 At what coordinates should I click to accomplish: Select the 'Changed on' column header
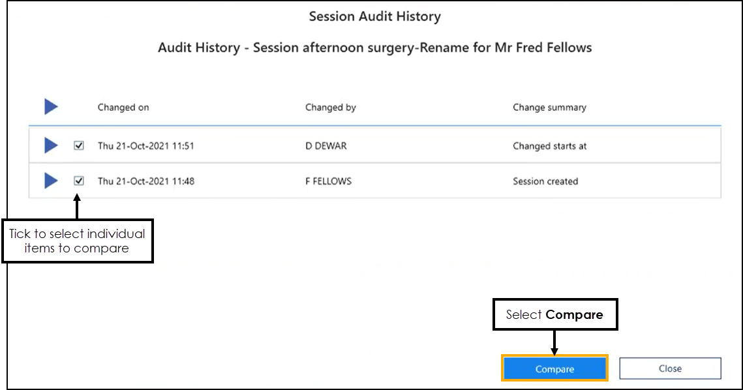123,108
